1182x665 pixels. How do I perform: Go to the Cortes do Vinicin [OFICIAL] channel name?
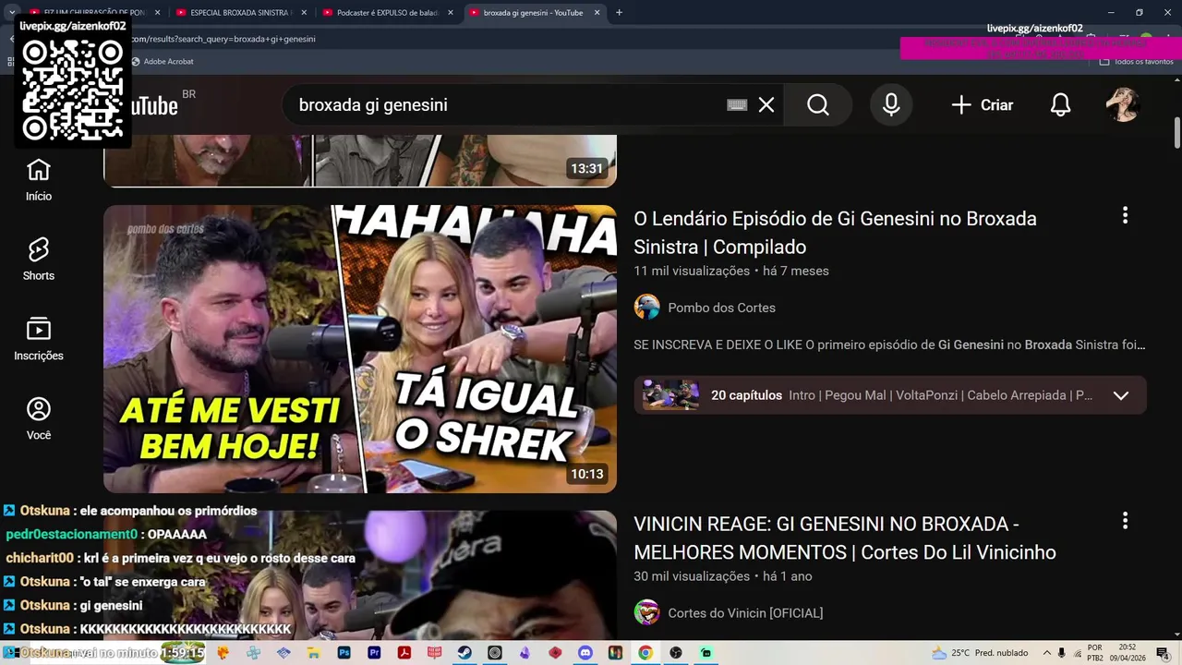coord(745,612)
